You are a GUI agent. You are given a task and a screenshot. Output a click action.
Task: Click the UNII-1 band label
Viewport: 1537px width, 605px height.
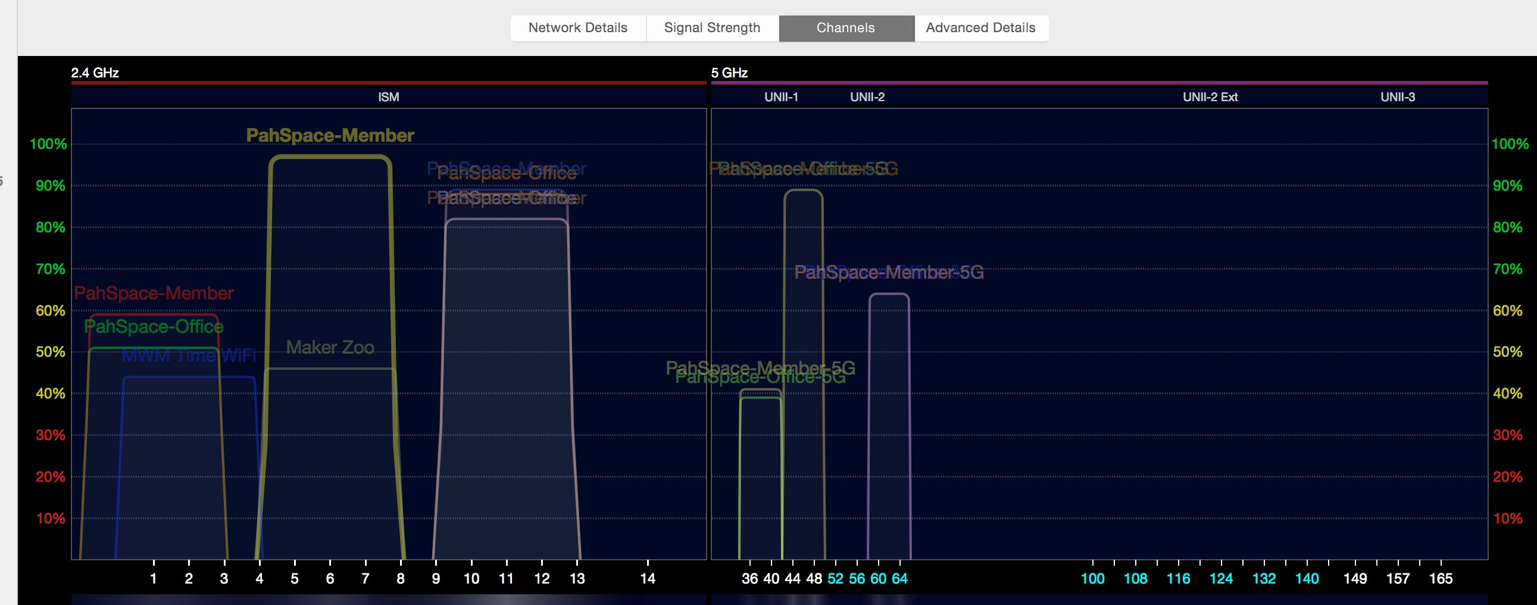click(781, 96)
